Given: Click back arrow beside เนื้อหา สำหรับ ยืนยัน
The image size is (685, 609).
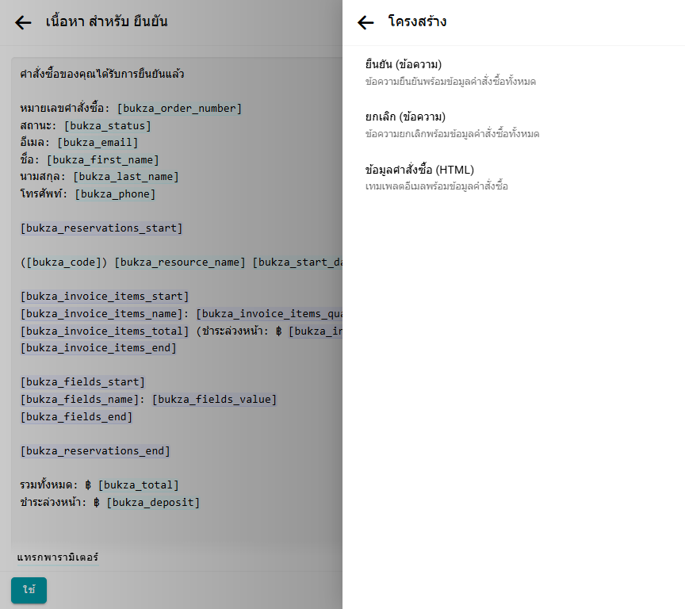Looking at the screenshot, I should coord(23,22).
